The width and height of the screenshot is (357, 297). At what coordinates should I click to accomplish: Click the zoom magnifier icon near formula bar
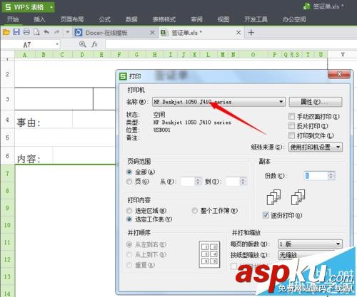[83, 44]
